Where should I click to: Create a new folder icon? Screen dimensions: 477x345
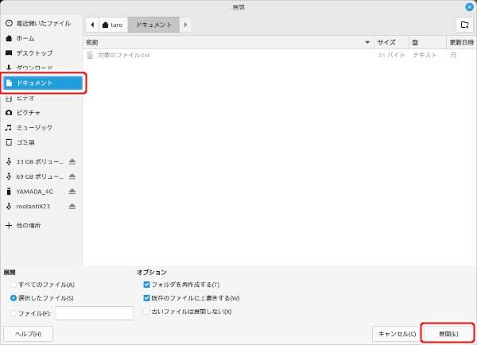(x=464, y=25)
